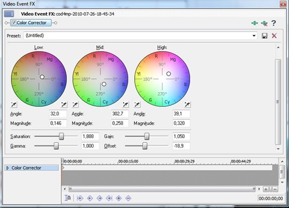
Task: Pick Low complementary color eyedropper
Action: point(14,104)
